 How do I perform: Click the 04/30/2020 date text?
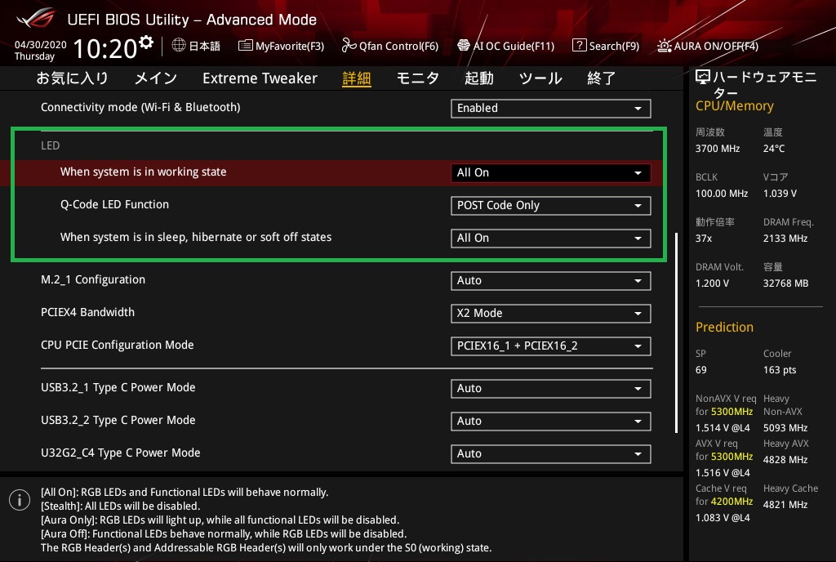[x=41, y=45]
